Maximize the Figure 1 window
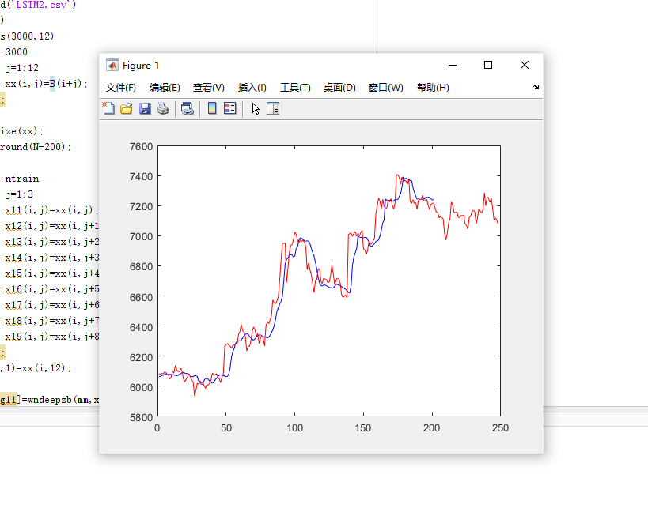 488,66
